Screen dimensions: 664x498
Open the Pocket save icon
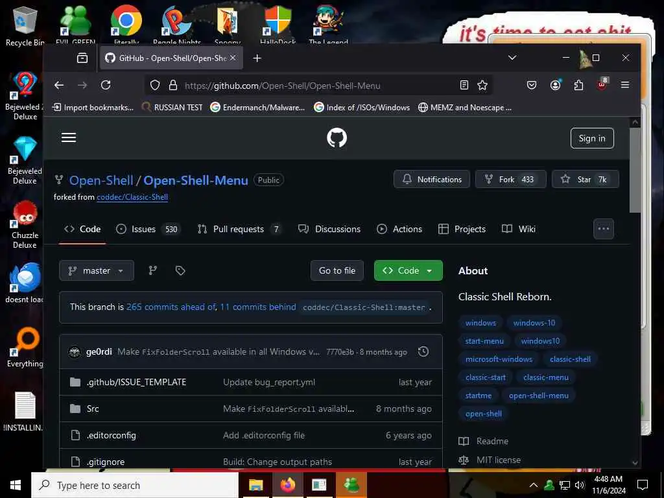[532, 85]
